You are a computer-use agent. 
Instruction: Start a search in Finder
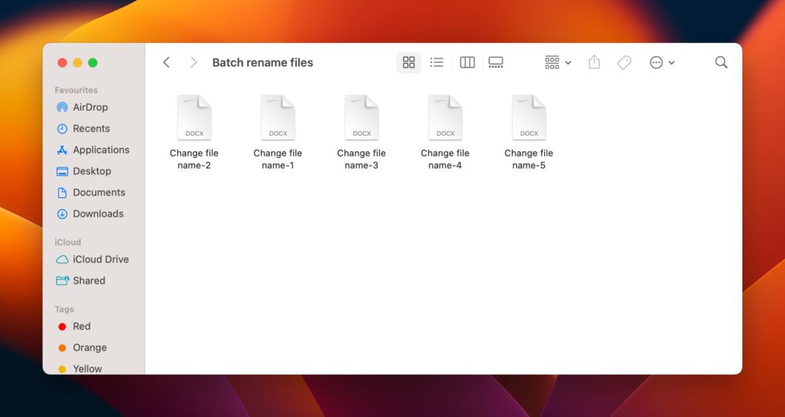tap(721, 62)
